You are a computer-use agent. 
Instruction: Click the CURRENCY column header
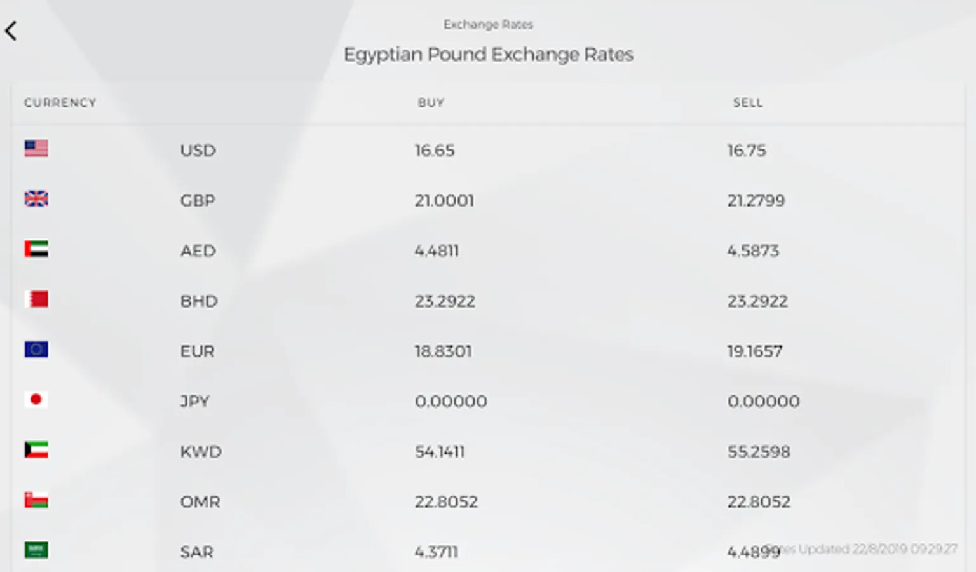click(60, 103)
